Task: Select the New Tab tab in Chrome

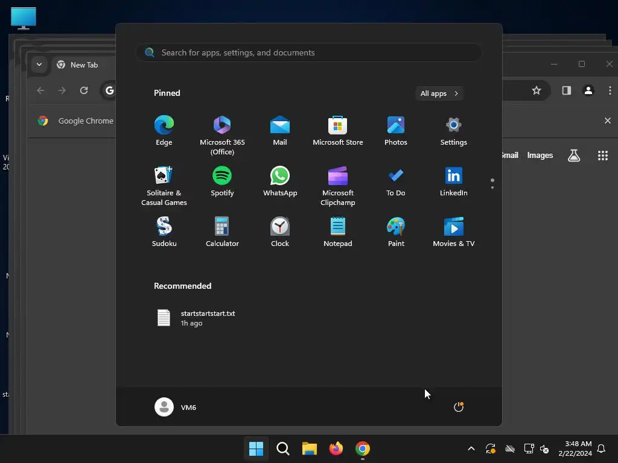Action: (83, 65)
